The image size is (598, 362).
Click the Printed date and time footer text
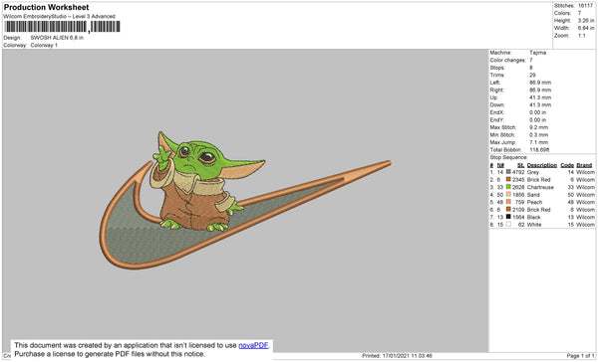[397, 355]
